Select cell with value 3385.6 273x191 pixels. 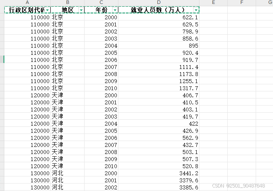159,187
